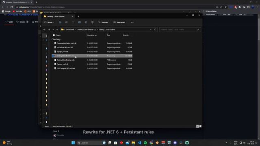Open the YouTube bookmark
Image resolution: width=260 pixels, height=146 pixels.
click(17, 11)
